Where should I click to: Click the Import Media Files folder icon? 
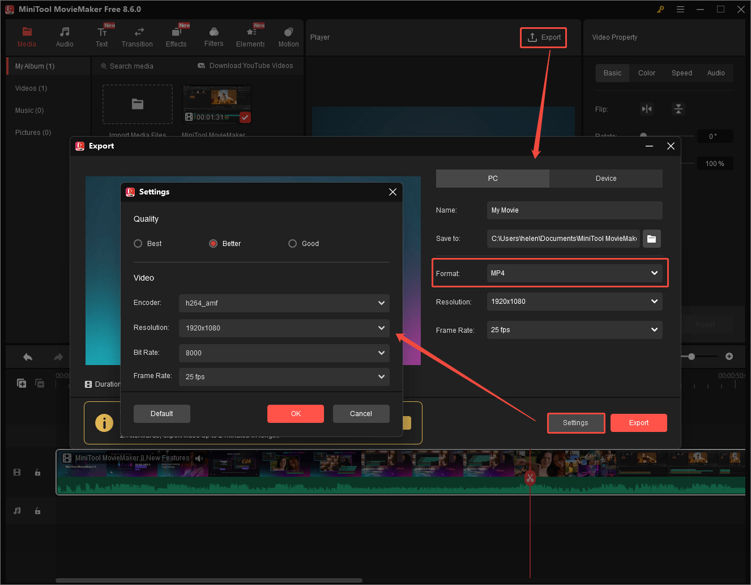(138, 104)
